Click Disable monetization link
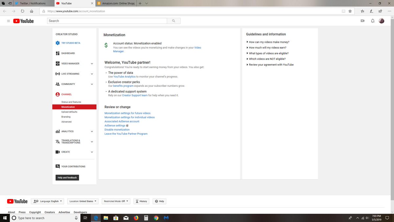Image resolution: width=394 pixels, height=222 pixels. [x=117, y=130]
